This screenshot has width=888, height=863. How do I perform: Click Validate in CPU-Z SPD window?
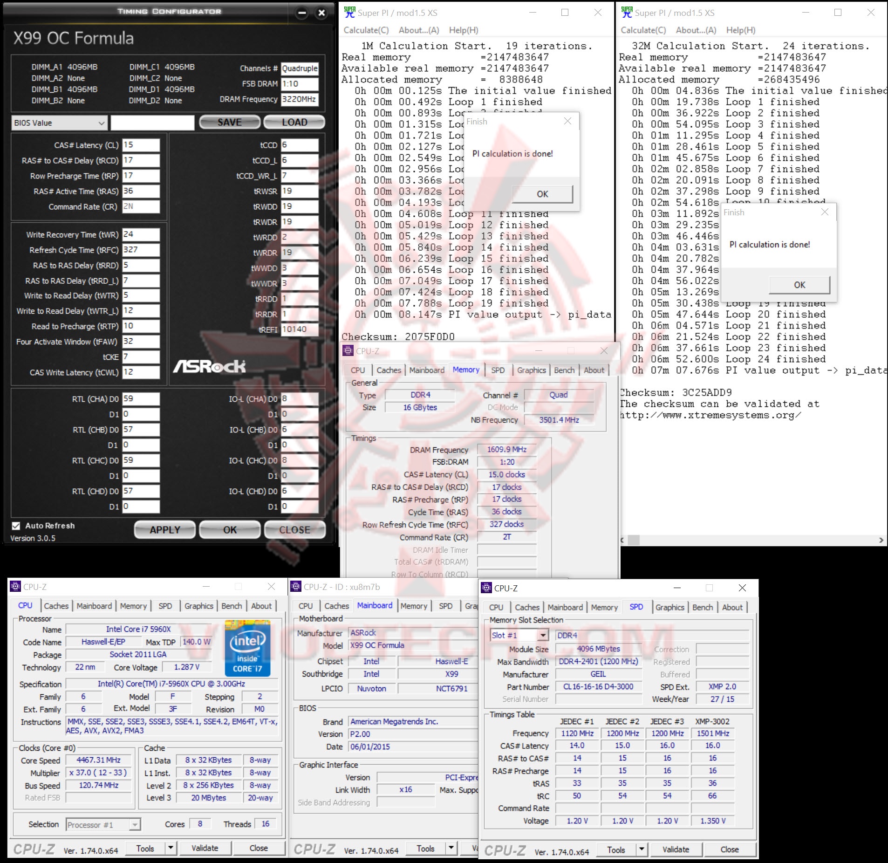point(676,850)
